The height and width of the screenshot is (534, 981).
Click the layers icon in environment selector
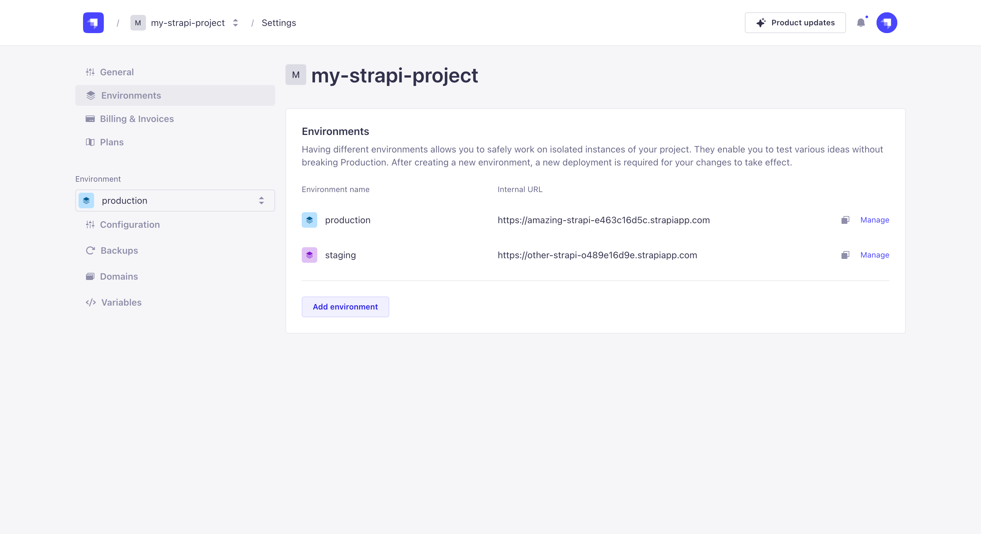tap(86, 201)
